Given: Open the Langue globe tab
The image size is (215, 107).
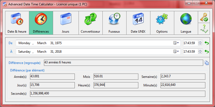Looking at the screenshot, I should tap(186, 23).
